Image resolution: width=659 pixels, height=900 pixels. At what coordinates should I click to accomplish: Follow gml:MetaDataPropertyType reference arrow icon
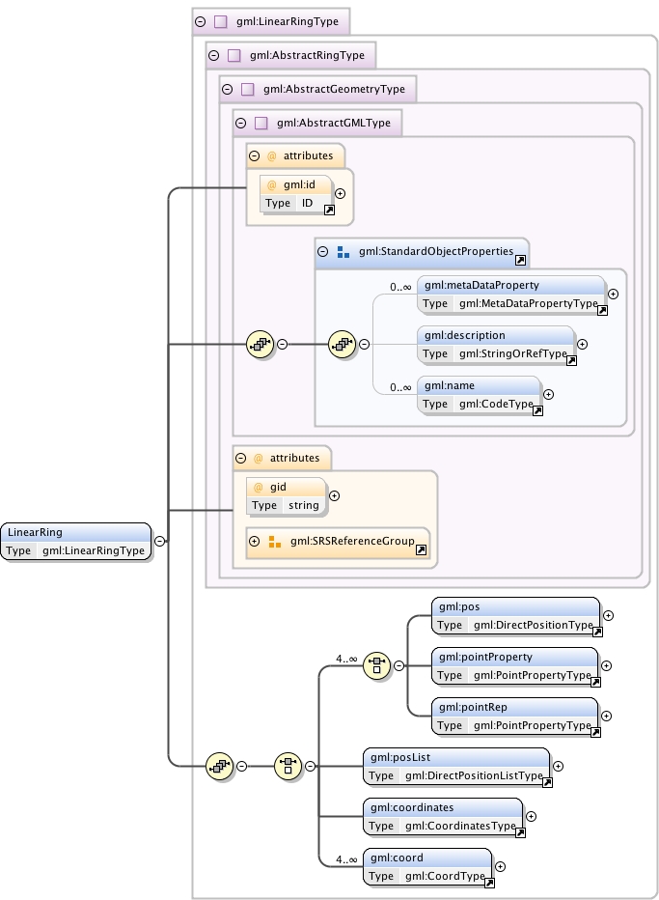click(x=602, y=311)
